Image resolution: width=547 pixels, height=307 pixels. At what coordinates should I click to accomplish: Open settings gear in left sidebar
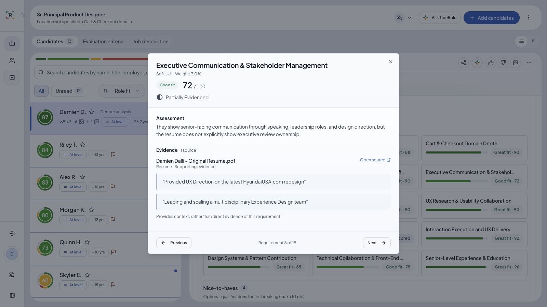12,233
